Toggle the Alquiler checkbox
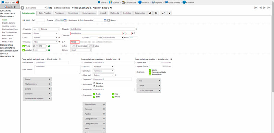 (x=24, y=50)
